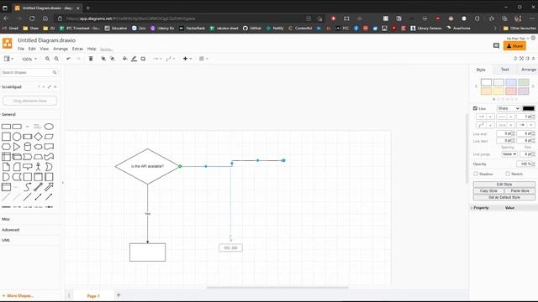Open fill color bucket tool
Image resolution: width=538 pixels, height=302 pixels.
(125, 59)
